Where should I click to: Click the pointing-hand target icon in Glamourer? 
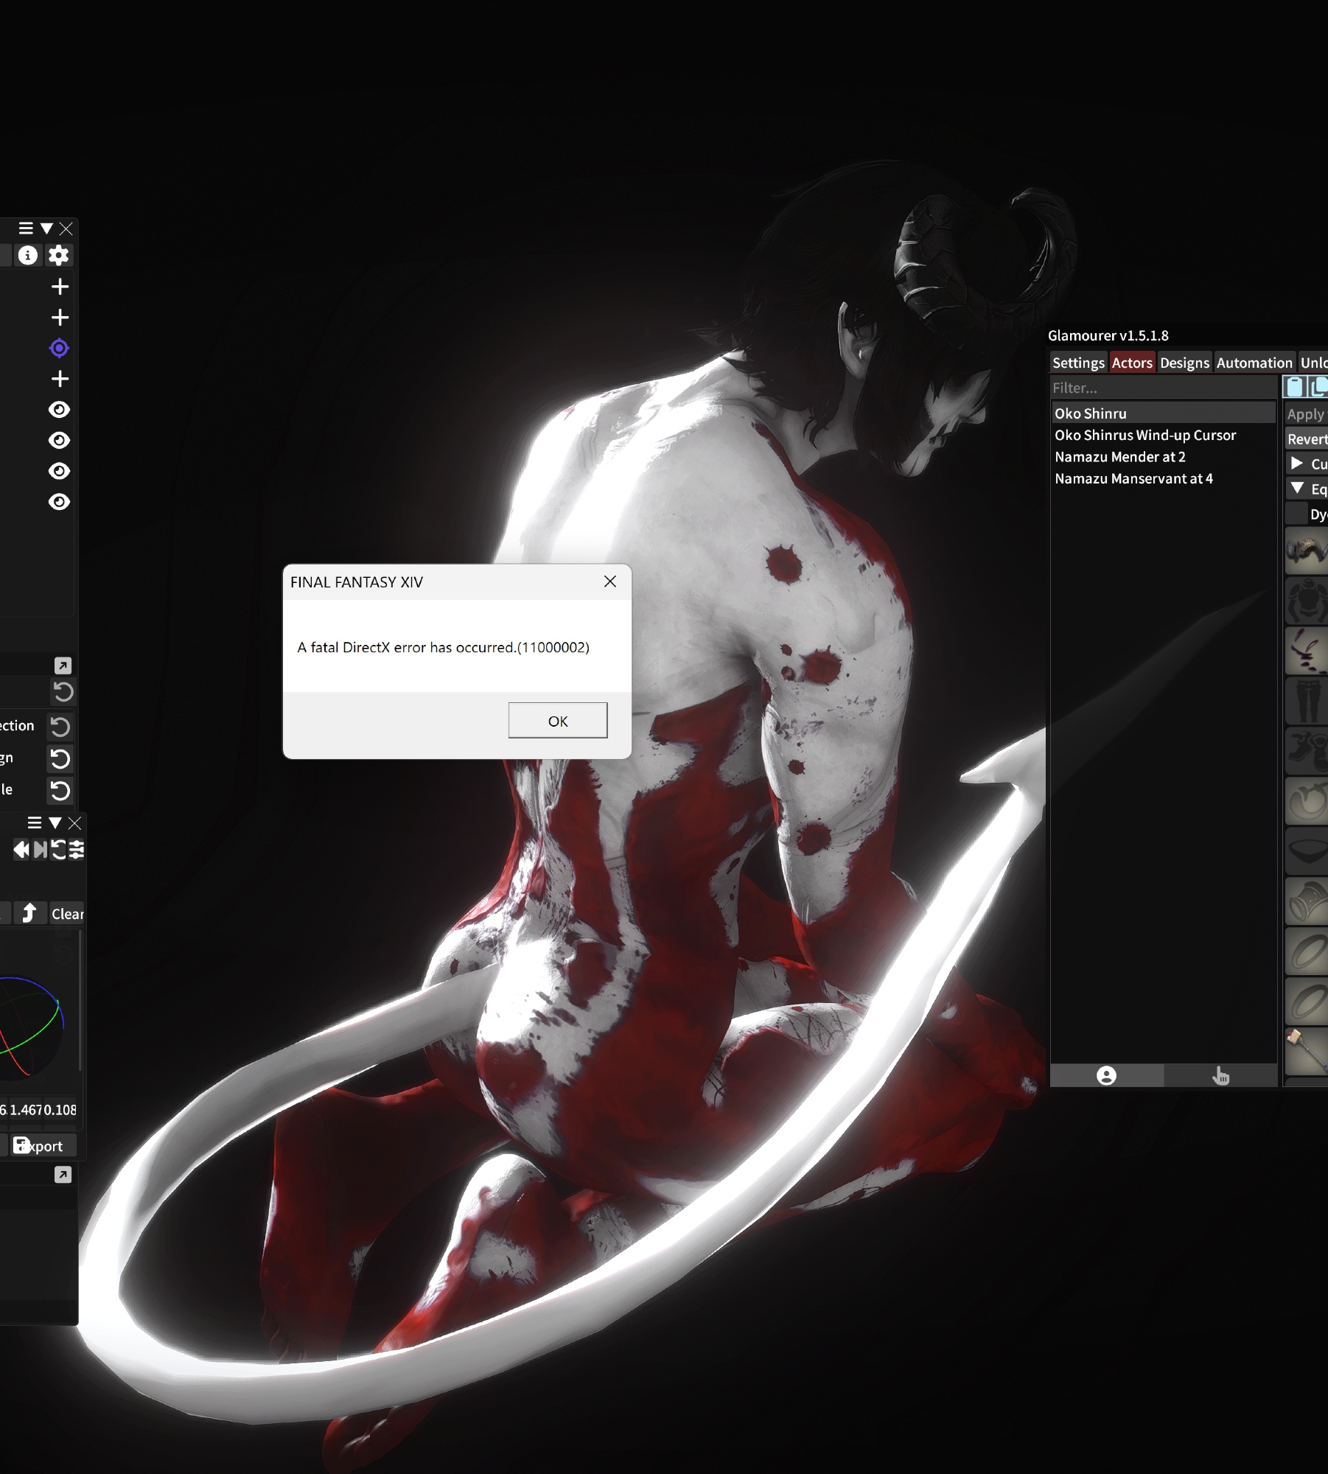(x=1220, y=1076)
